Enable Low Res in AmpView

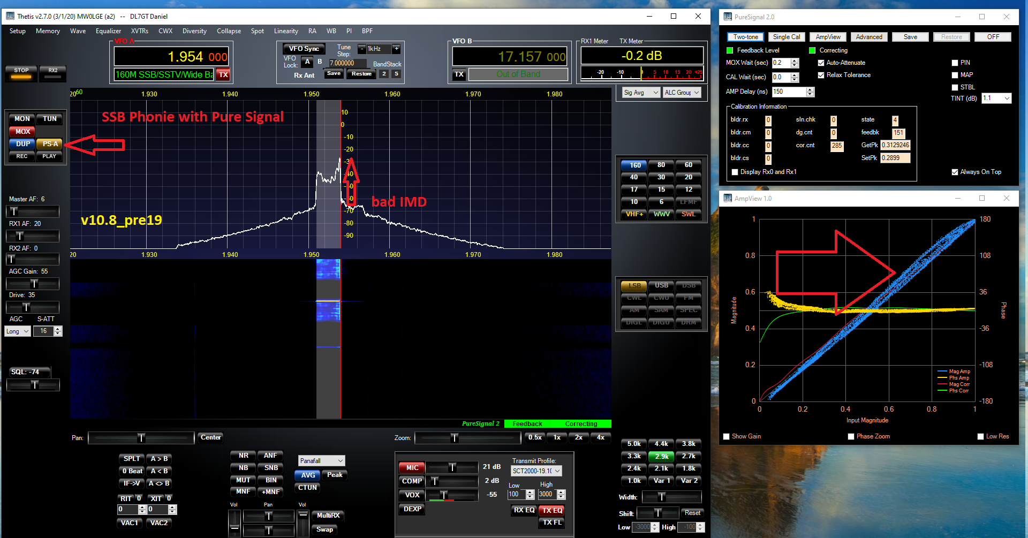coord(980,437)
